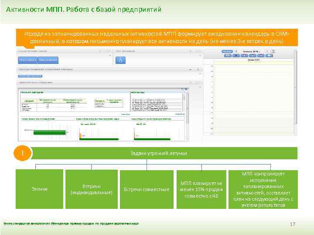Click box "МПП планирует не менее 15% продаж"
Viewport: 314px width, 235px height.
click(x=201, y=189)
